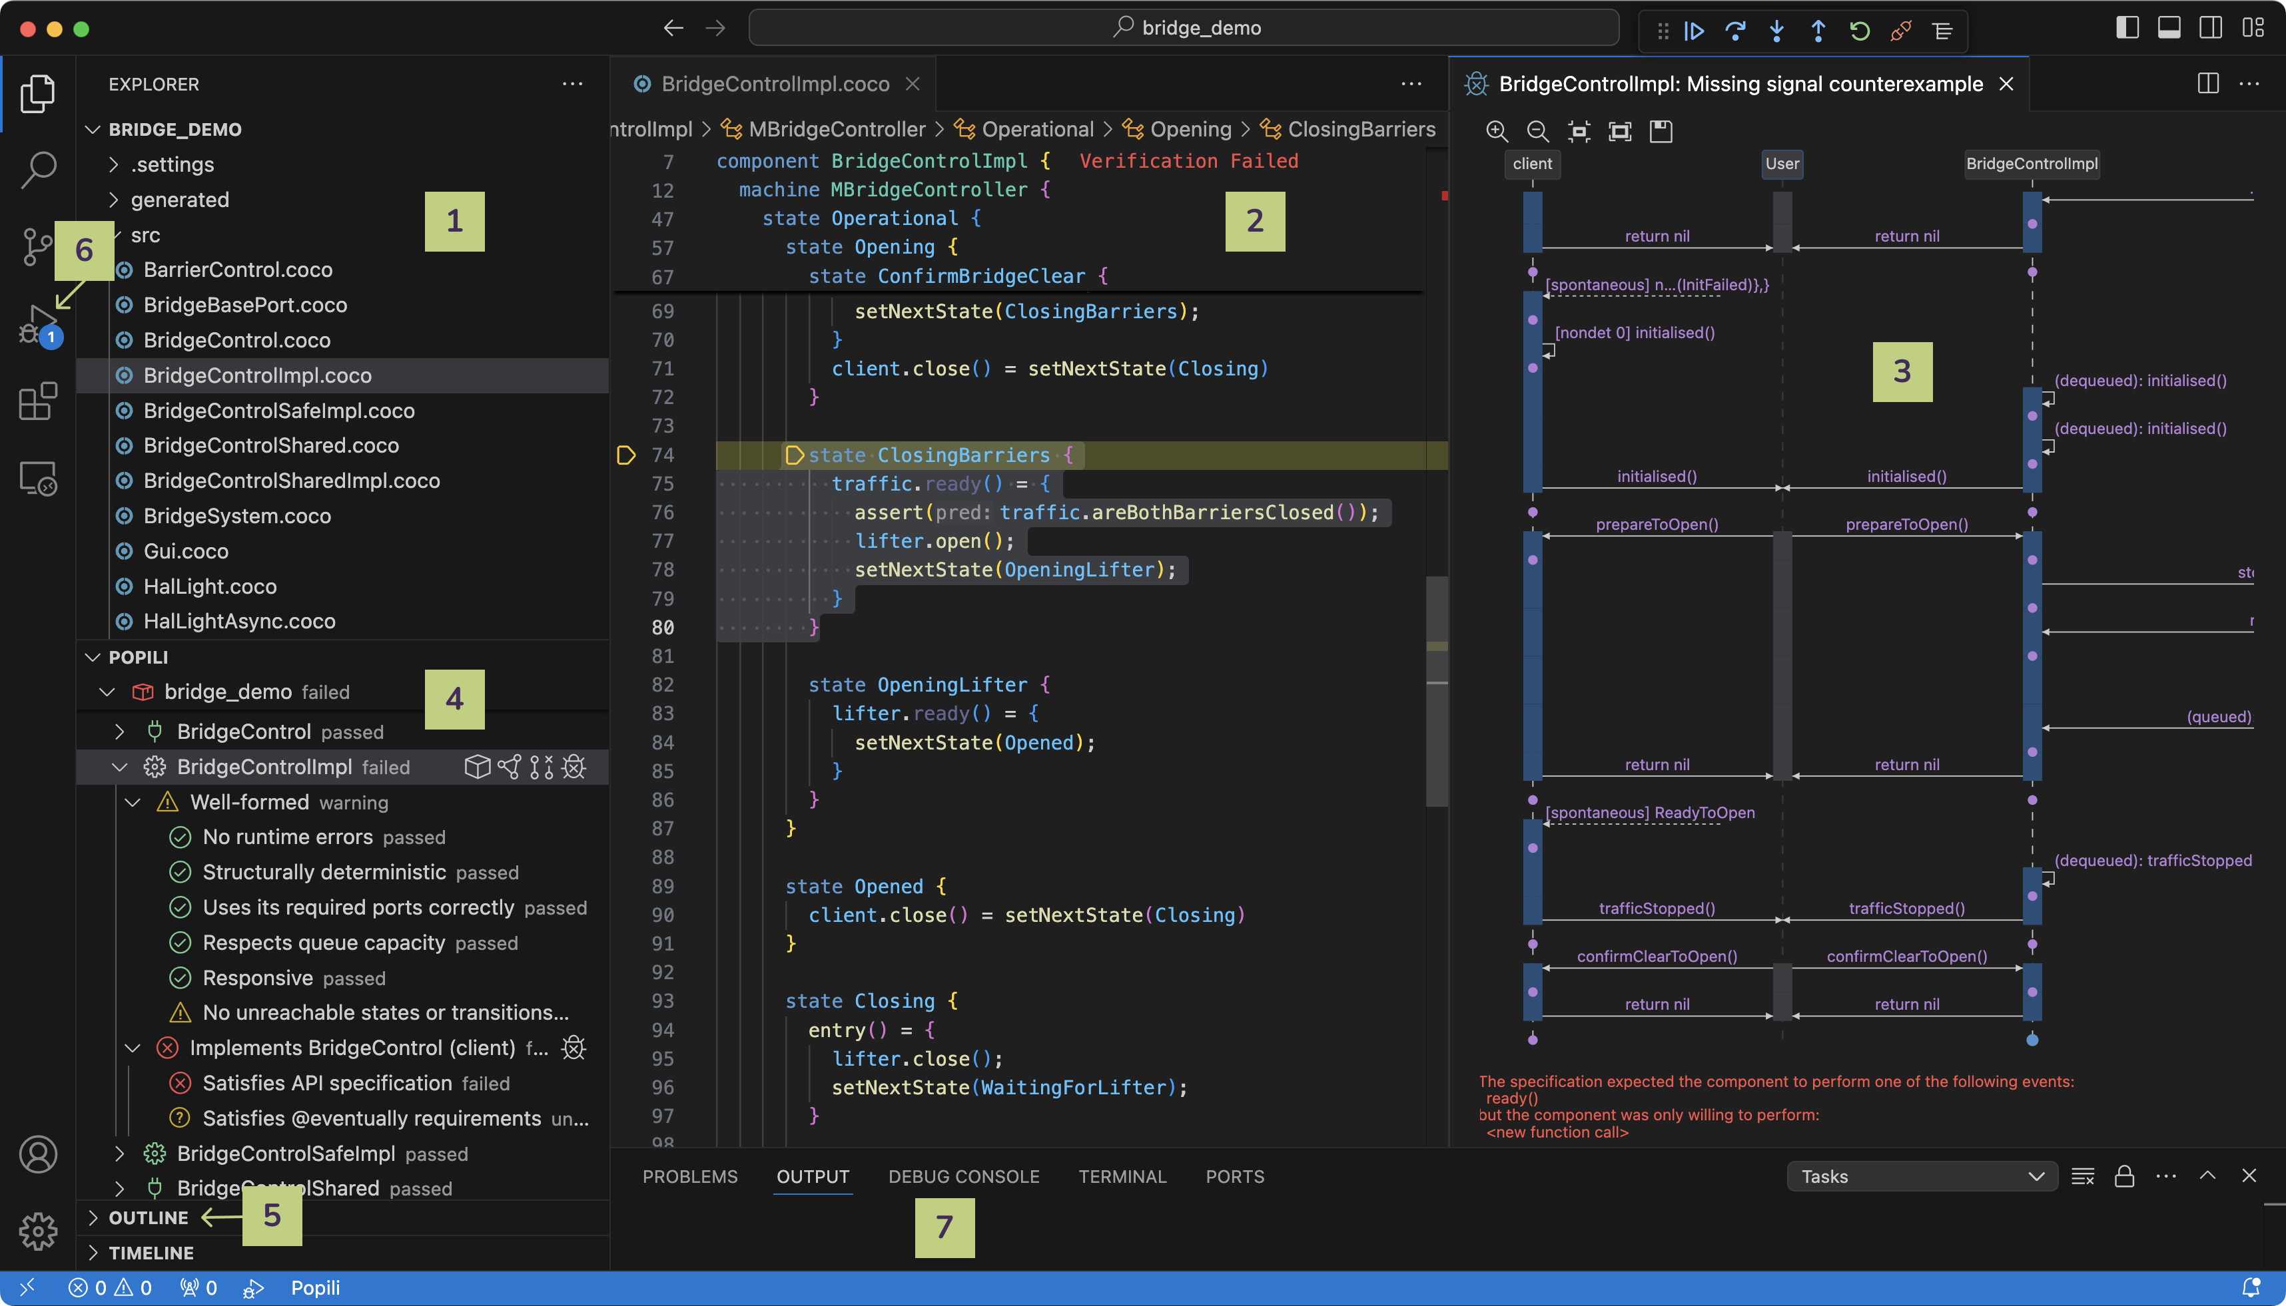This screenshot has height=1306, width=2286.
Task: Click the debug Step Into icon
Action: (1776, 31)
